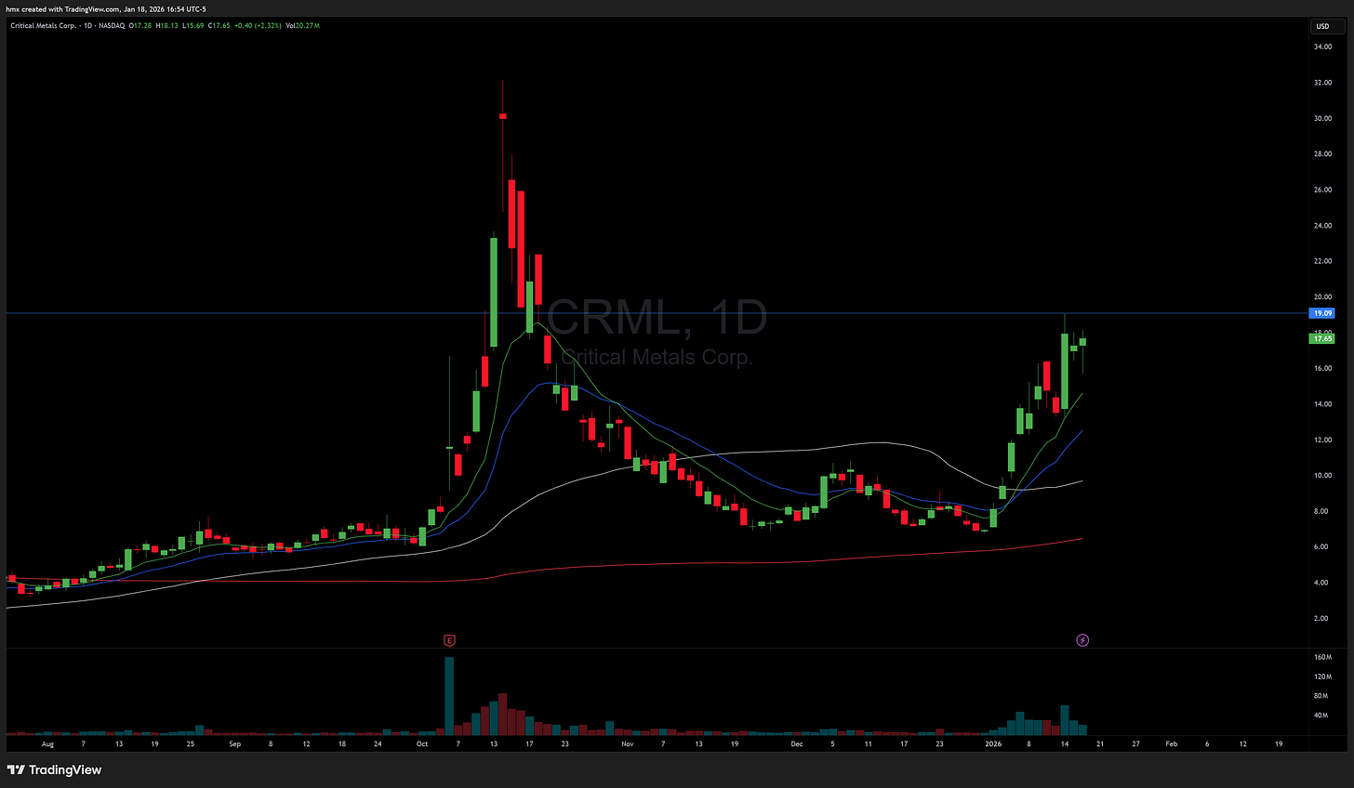
Task: Click the earnings 'E' marker above the time axis
Action: (450, 640)
